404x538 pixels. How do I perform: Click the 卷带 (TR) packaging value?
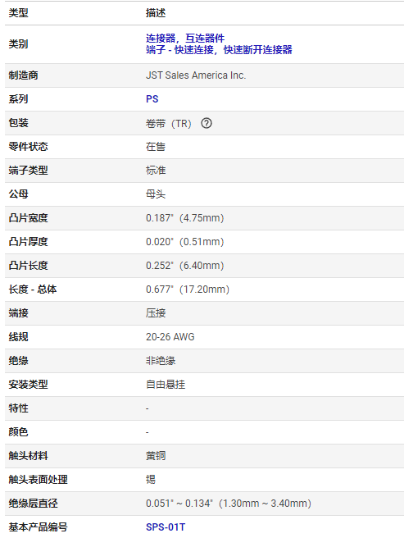click(x=168, y=123)
